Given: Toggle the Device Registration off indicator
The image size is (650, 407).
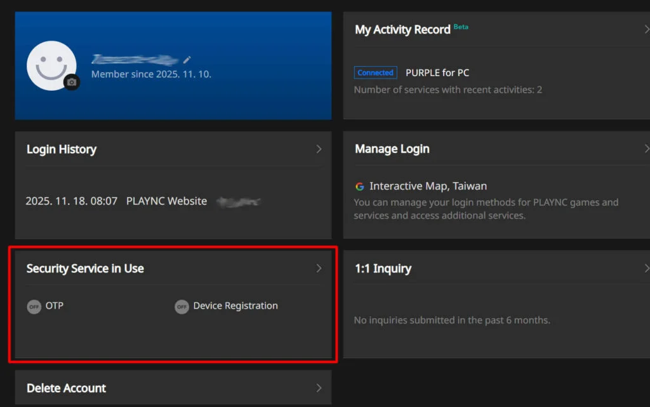Looking at the screenshot, I should (x=182, y=307).
